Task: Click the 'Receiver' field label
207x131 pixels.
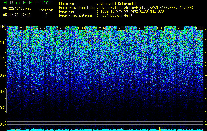Action: coord(67,11)
